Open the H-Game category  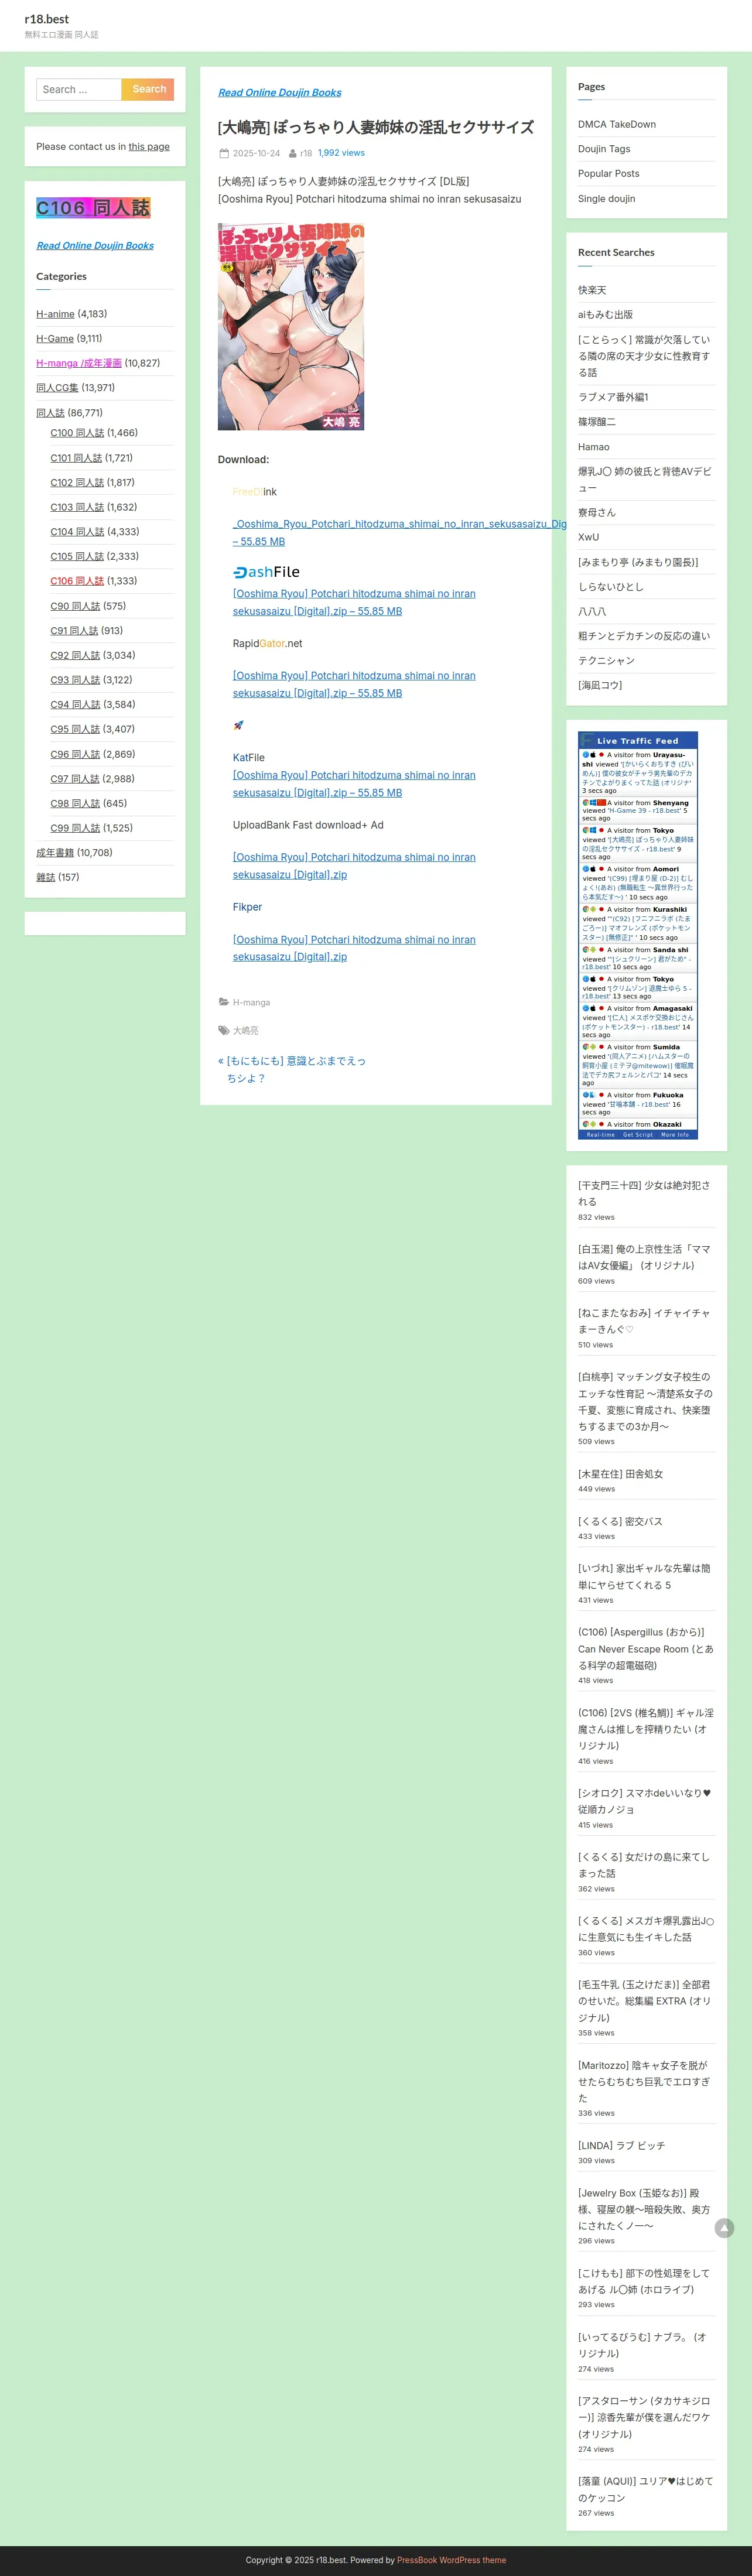pyautogui.click(x=55, y=339)
